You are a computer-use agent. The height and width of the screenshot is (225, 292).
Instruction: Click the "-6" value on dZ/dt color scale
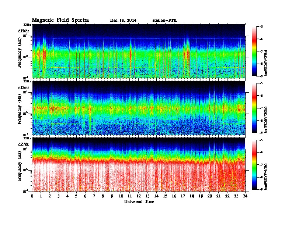point(261,153)
